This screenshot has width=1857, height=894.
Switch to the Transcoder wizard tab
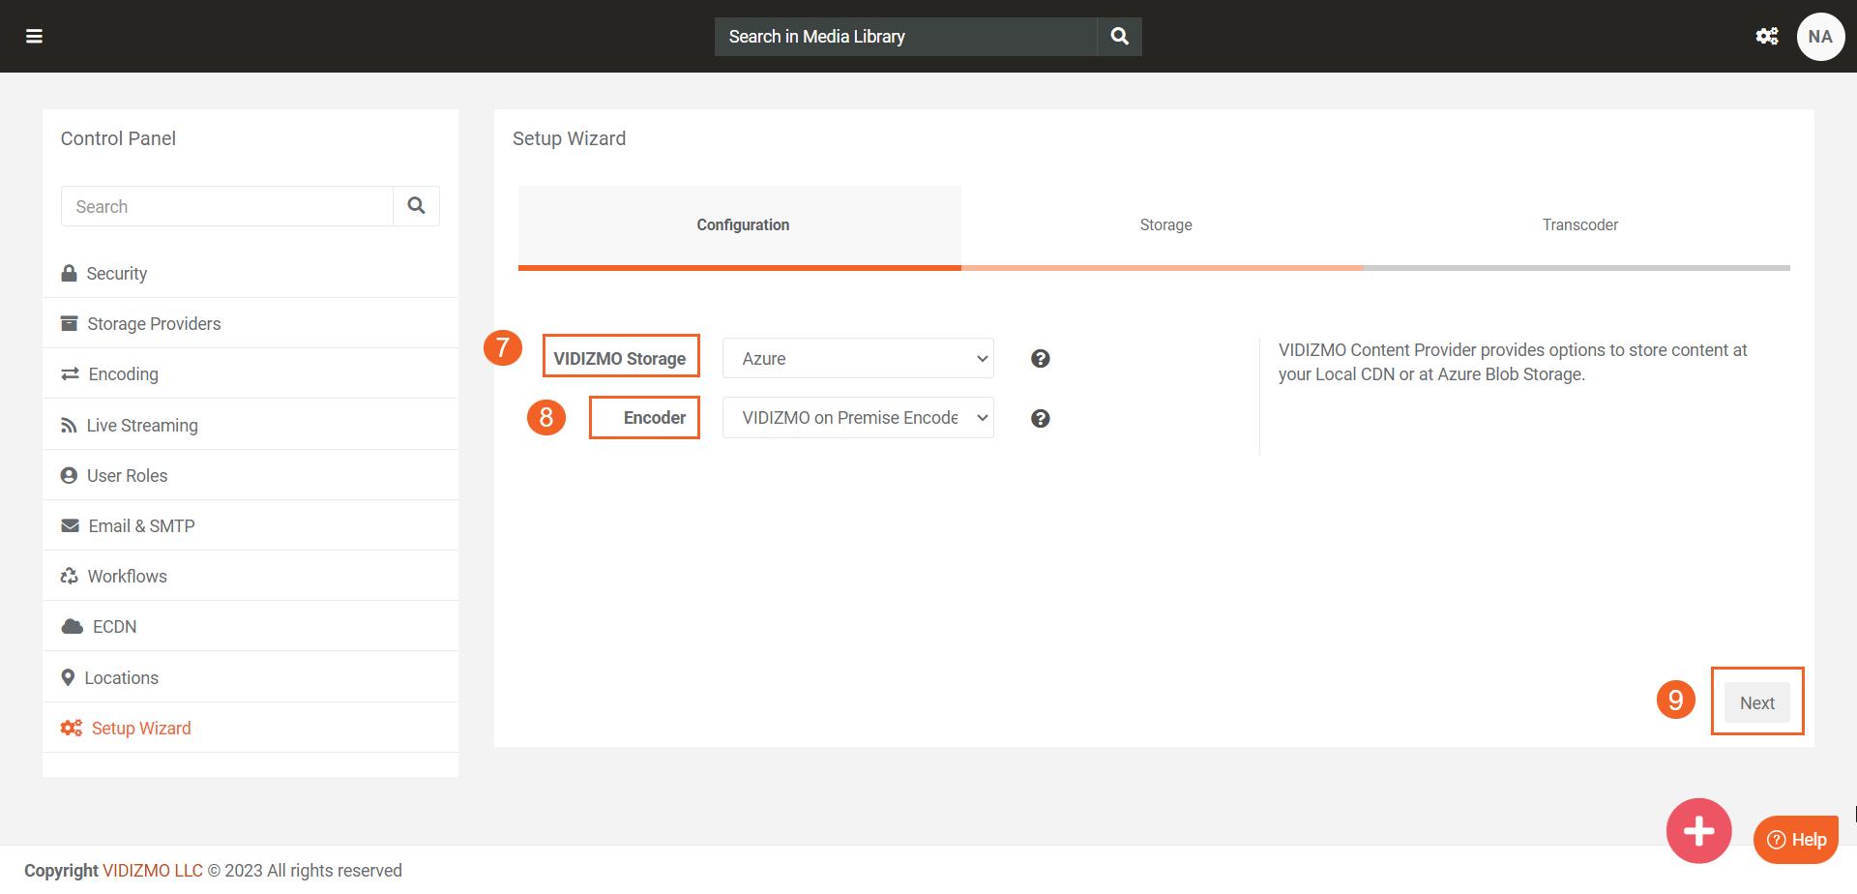tap(1579, 225)
